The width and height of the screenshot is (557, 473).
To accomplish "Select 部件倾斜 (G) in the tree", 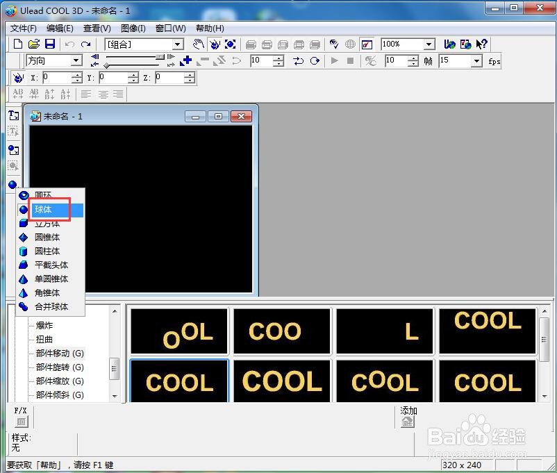I will pos(60,395).
